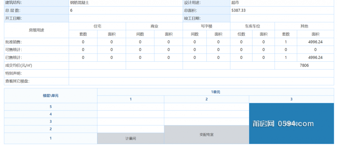
Task: Click the 总 层 数: label
Action: point(13,10)
